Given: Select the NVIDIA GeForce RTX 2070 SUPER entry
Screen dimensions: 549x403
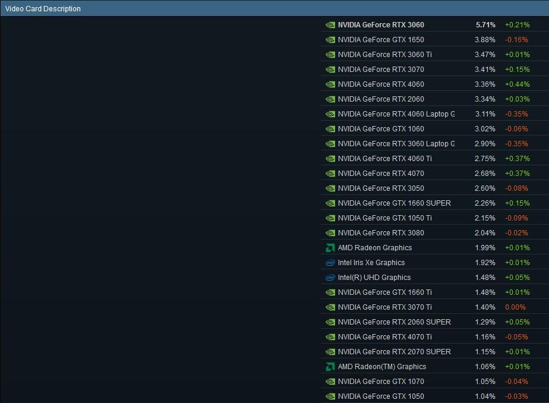Looking at the screenshot, I should click(394, 352).
